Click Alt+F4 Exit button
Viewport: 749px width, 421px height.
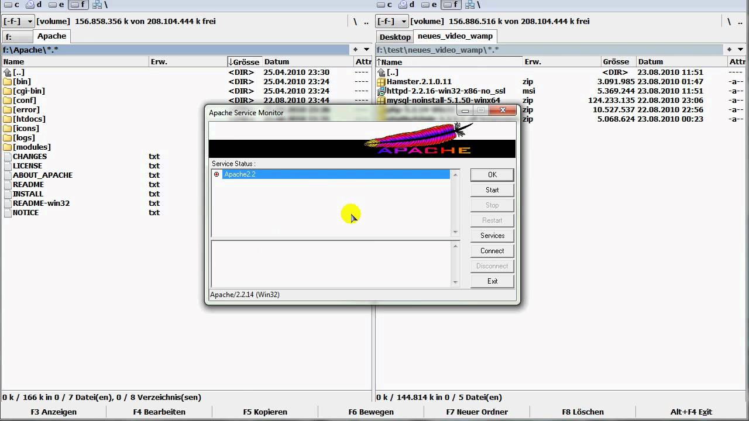692,412
